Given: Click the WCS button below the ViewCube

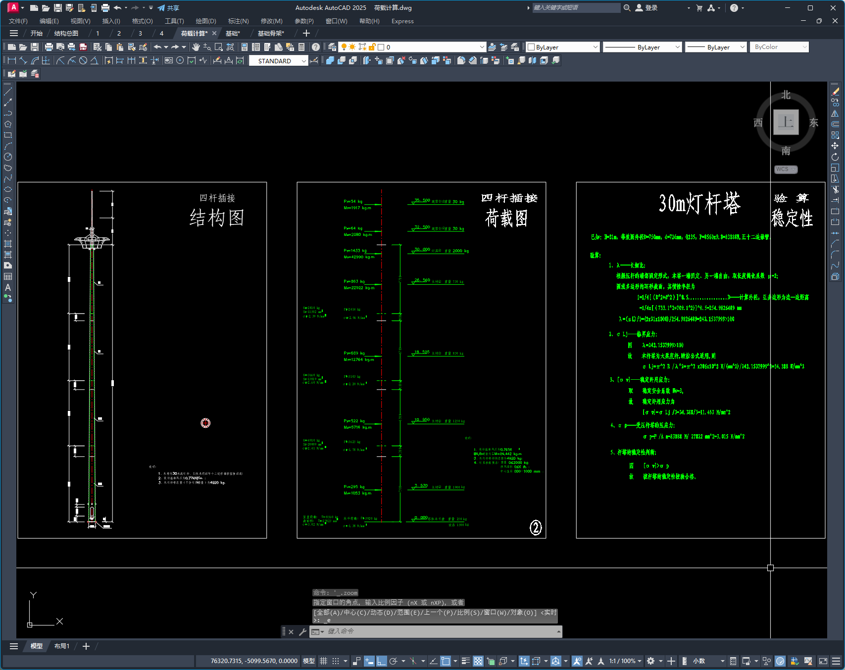Looking at the screenshot, I should pyautogui.click(x=786, y=169).
